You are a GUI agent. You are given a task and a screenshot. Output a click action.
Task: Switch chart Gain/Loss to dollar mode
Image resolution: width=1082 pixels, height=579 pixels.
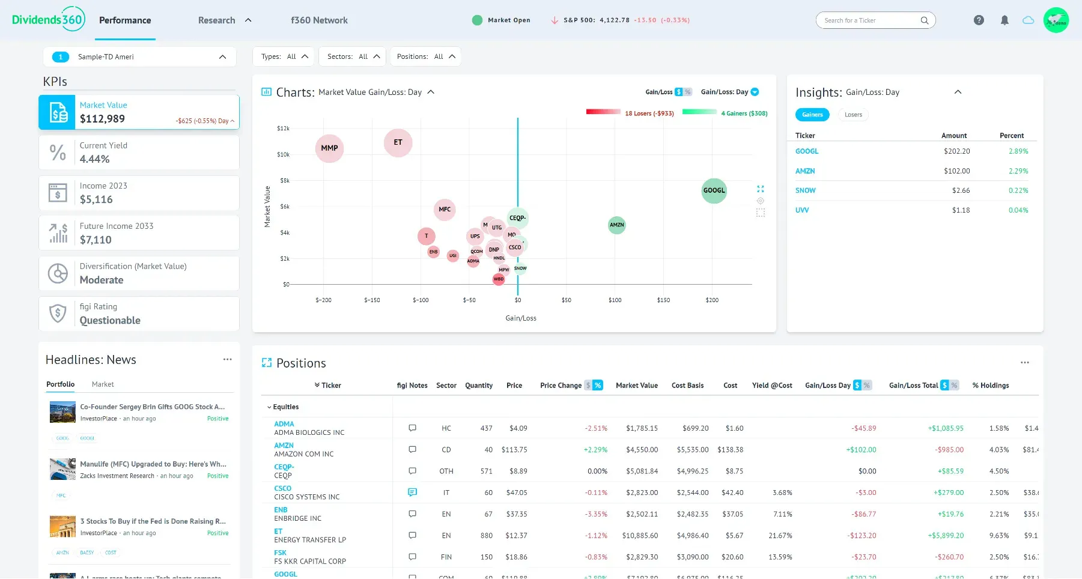[x=679, y=92]
